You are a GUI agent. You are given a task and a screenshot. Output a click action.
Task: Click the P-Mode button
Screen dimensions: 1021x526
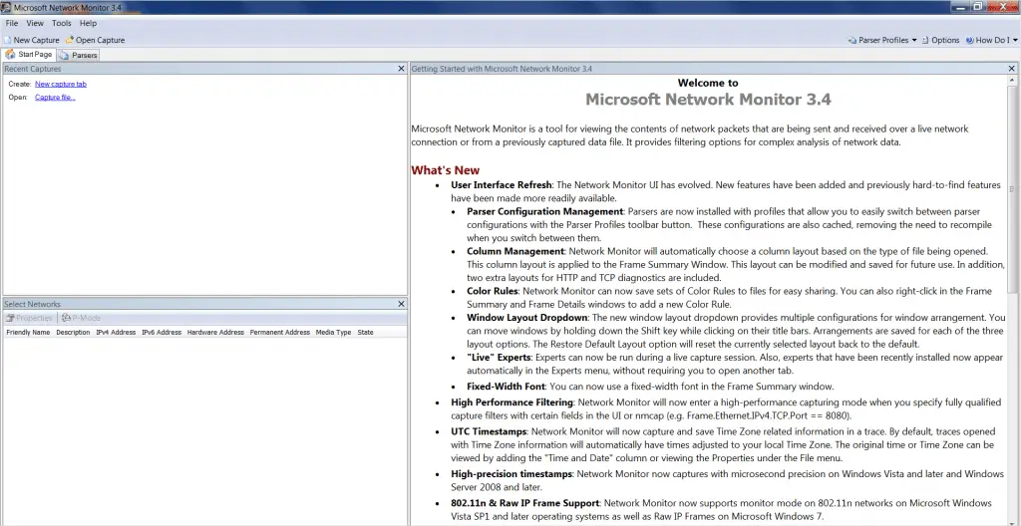(x=82, y=319)
